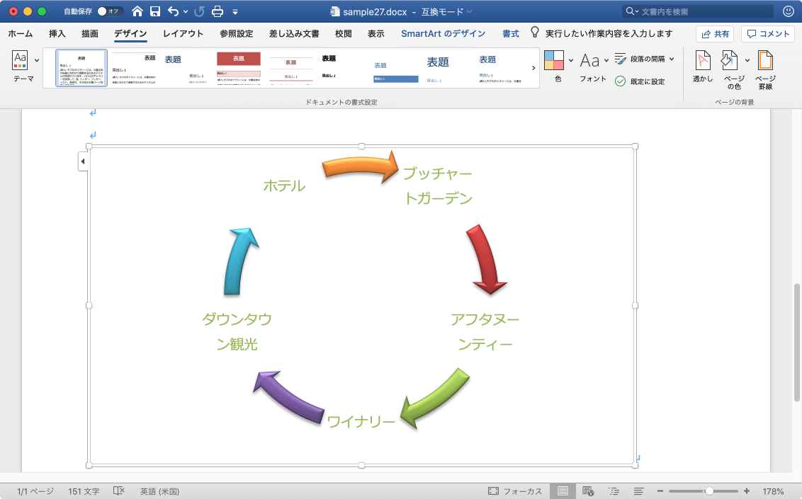Click Set as Default (既定に設定)
The image size is (802, 499).
(x=640, y=81)
